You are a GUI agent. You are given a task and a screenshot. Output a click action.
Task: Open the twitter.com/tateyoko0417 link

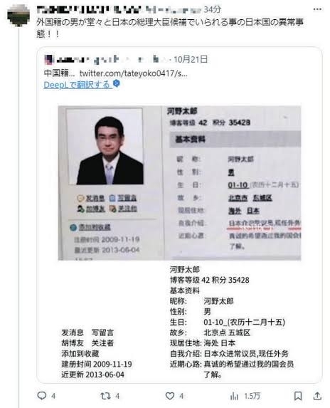click(x=133, y=73)
